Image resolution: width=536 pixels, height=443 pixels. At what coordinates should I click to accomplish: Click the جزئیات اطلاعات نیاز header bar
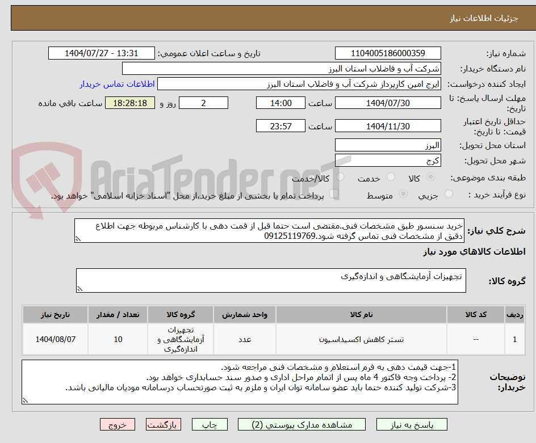point(268,18)
